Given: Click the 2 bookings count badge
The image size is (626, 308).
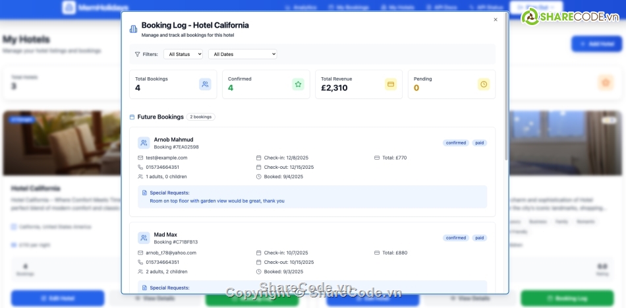Looking at the screenshot, I should 200,117.
